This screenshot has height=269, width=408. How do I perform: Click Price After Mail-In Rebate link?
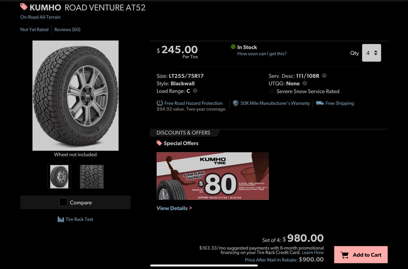pyautogui.click(x=271, y=260)
